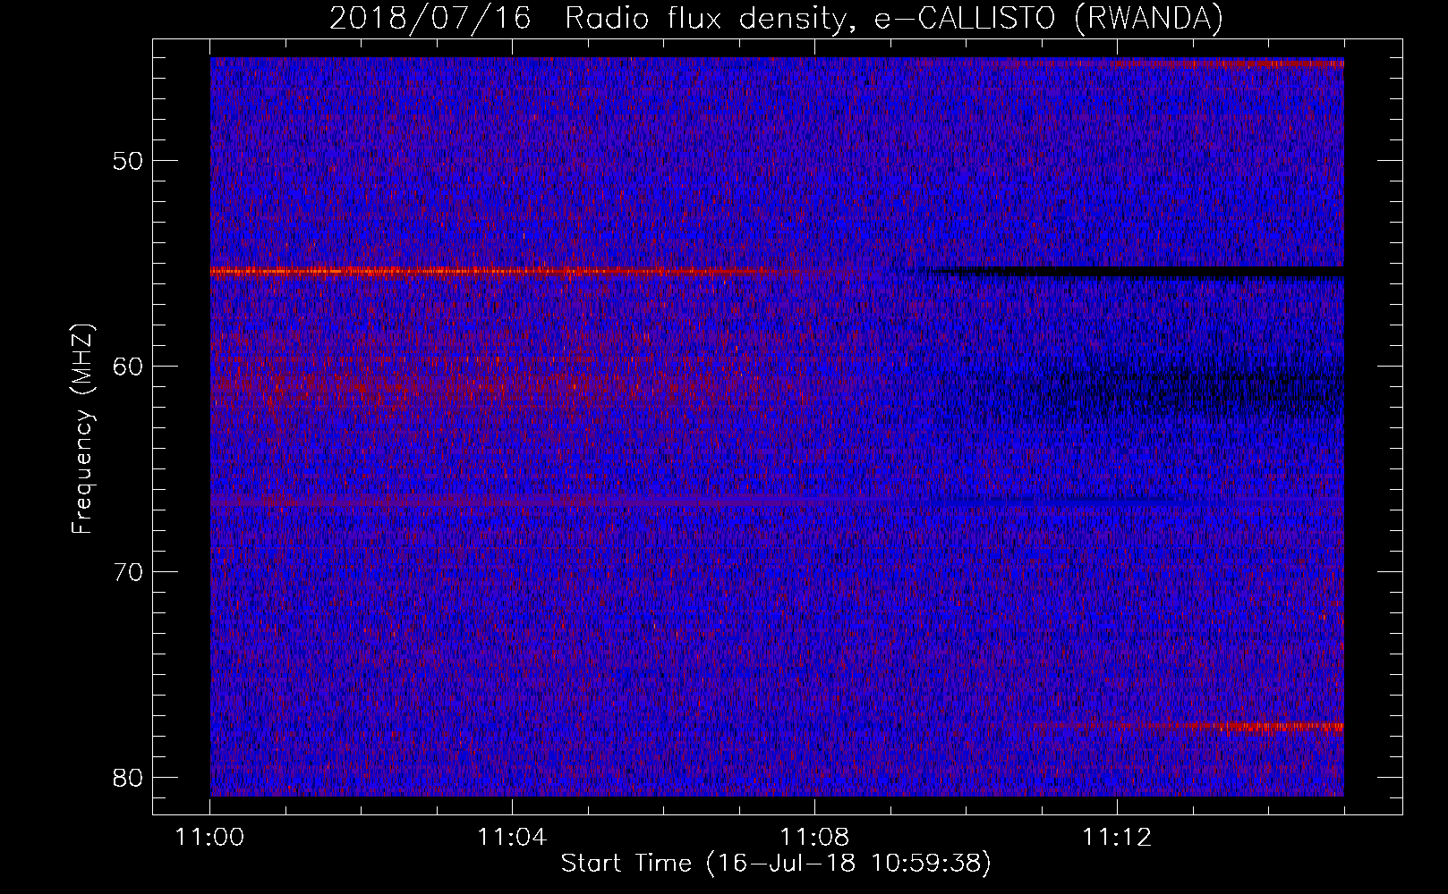Click the "11:00" time tick label
This screenshot has height=894, width=1448.
pos(210,838)
